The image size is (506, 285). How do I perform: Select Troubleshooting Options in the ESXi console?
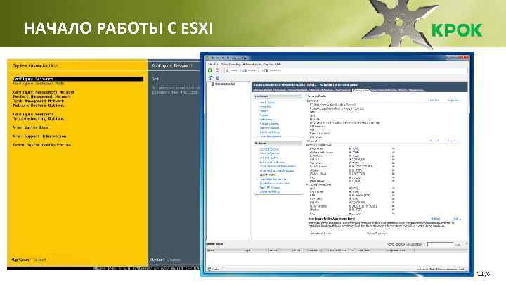click(39, 119)
